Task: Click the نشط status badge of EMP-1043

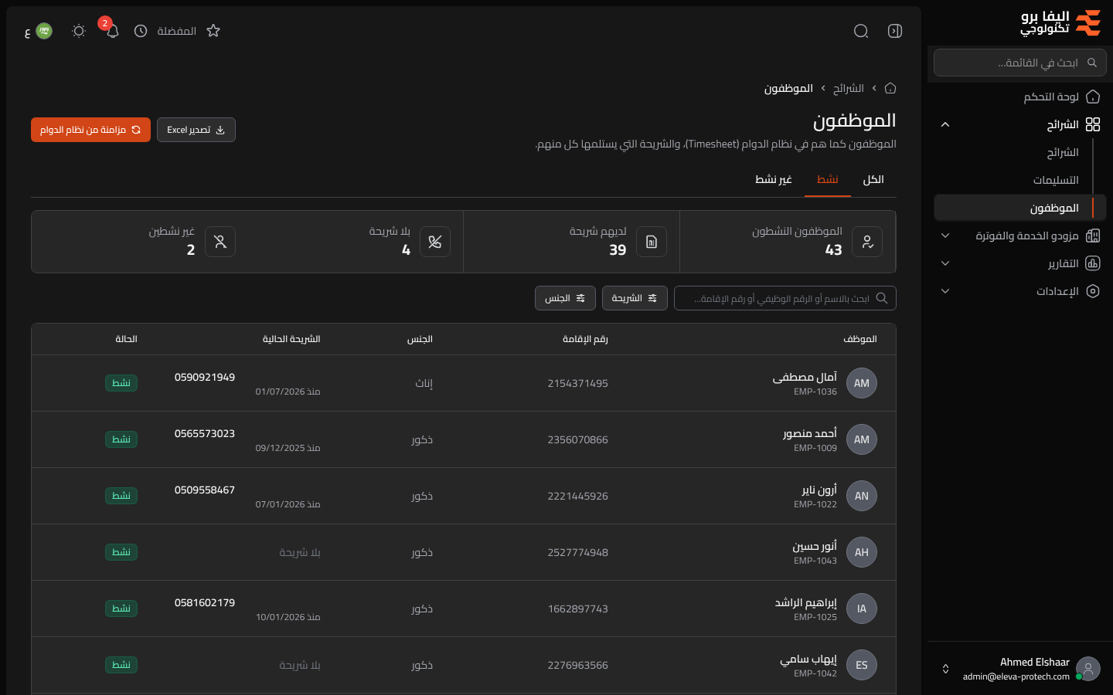Action: tap(121, 552)
